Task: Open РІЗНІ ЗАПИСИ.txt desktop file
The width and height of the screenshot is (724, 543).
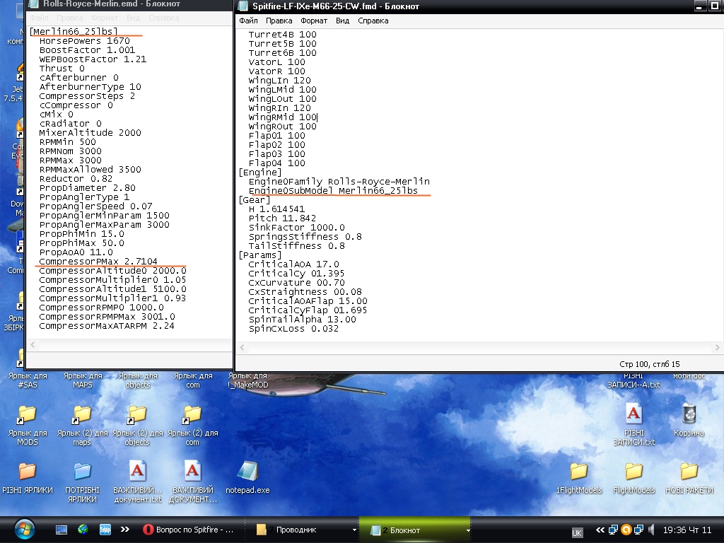Action: [x=634, y=424]
